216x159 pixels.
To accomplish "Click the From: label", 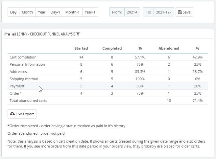I will pyautogui.click(x=117, y=12).
